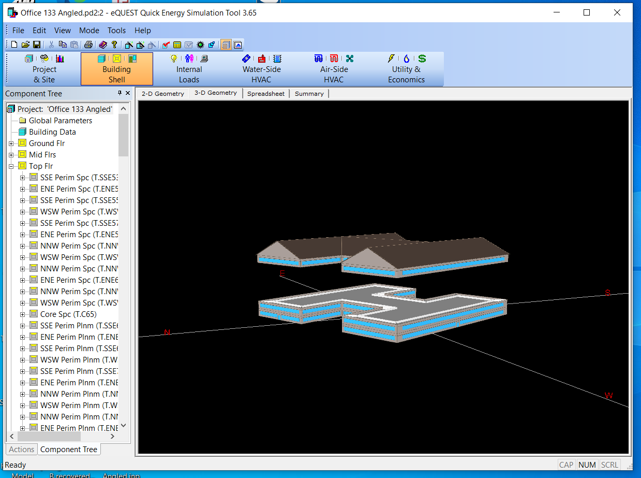641x478 pixels.
Task: Select ENE Perim Spc (T.ENE6 tree item
Action: (x=79, y=280)
